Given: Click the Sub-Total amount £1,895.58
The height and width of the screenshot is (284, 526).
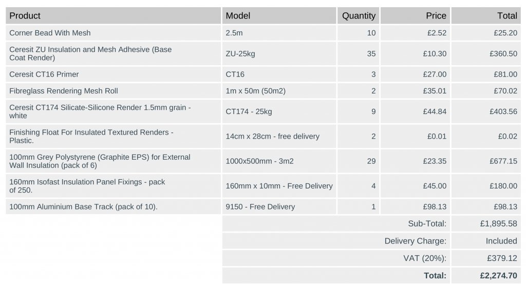Looking at the screenshot, I should [498, 223].
